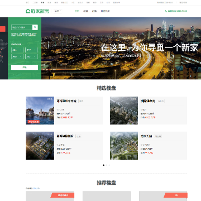Open the green garden townhouse aerial listing photo
Viewport: 201px width, 201px height.
[x=124, y=146]
